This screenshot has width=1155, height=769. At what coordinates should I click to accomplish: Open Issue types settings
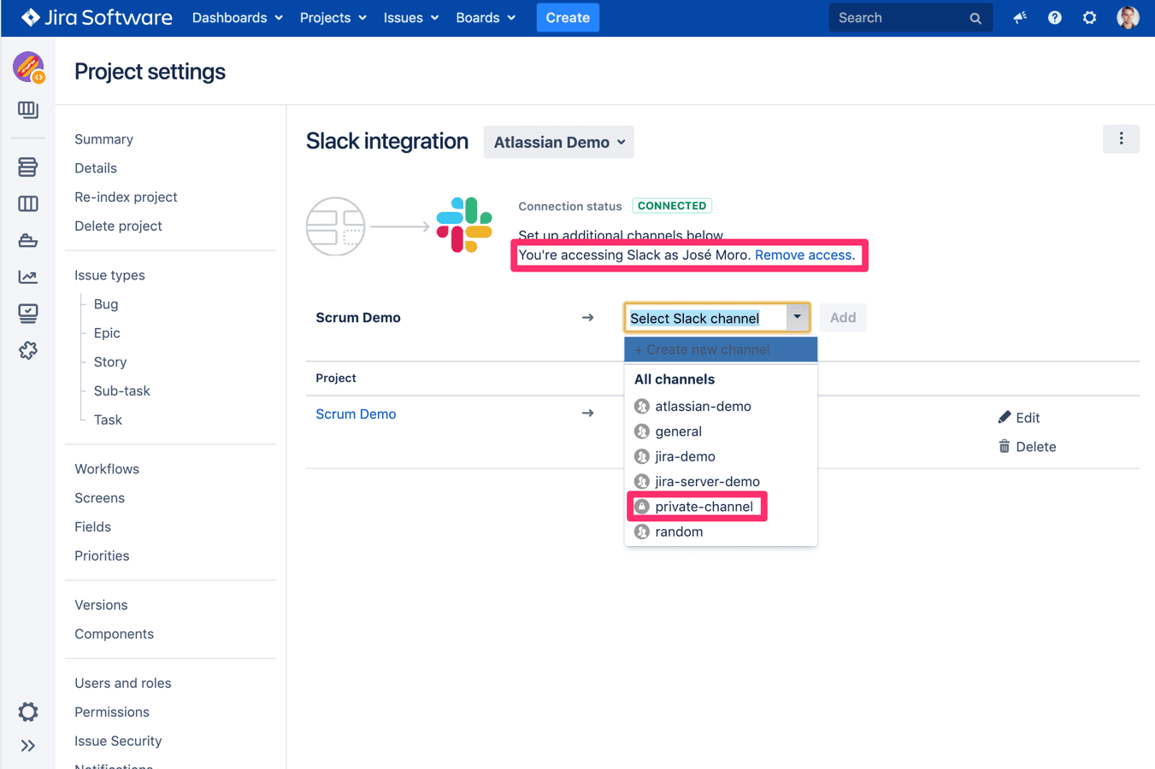pos(109,275)
